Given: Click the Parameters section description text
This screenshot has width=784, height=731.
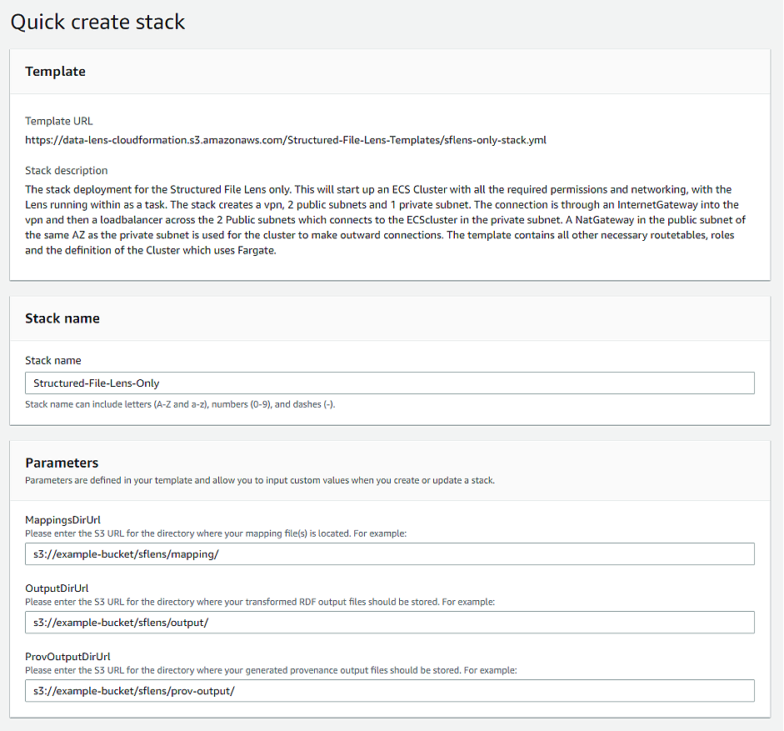Looking at the screenshot, I should click(260, 480).
